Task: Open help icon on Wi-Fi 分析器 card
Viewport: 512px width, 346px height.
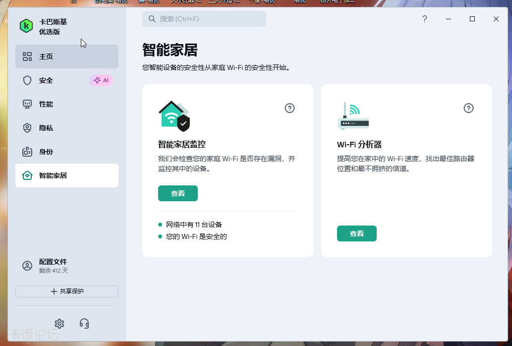Action: 468,108
